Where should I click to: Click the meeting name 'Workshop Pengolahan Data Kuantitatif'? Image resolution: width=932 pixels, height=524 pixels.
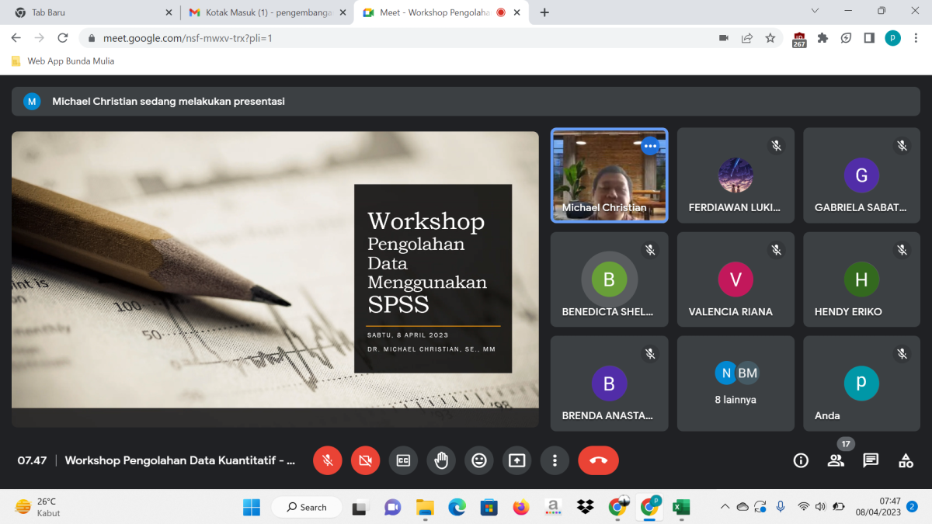pos(180,460)
